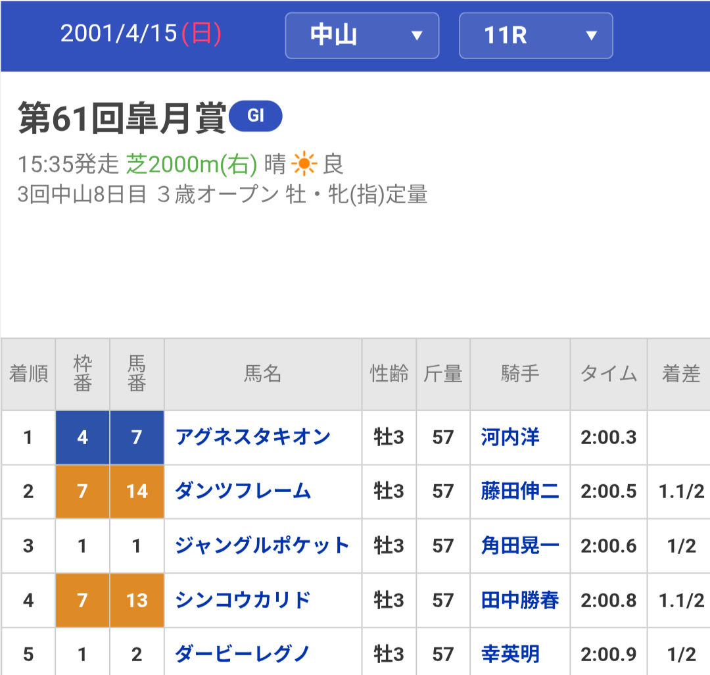Open horse シンコウカリド details
Viewport: 710px width, 675px height.
pos(243,600)
